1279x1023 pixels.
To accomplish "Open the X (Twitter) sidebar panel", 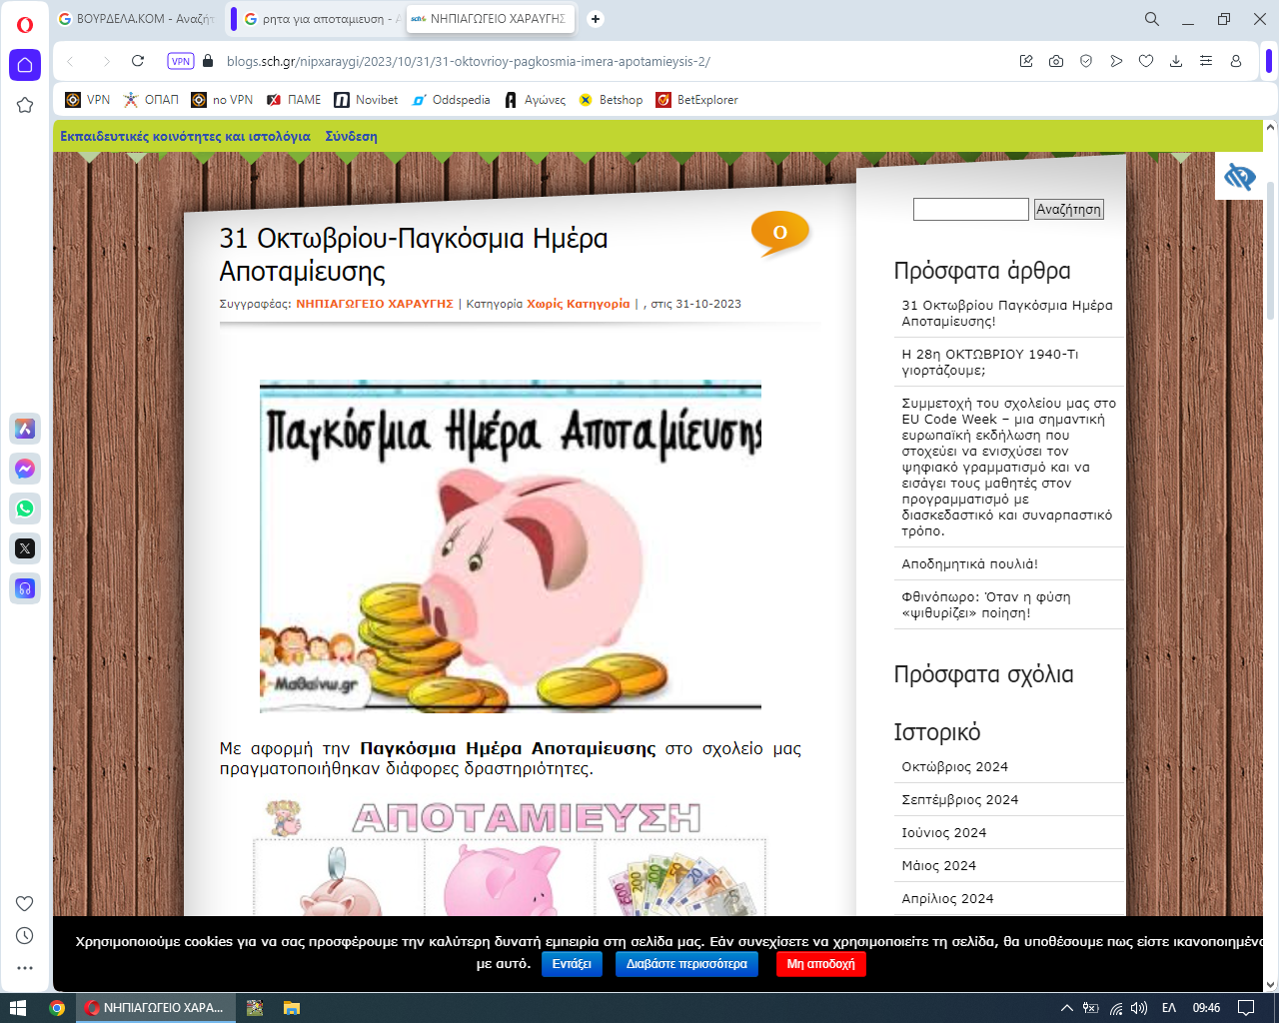I will click(x=25, y=548).
